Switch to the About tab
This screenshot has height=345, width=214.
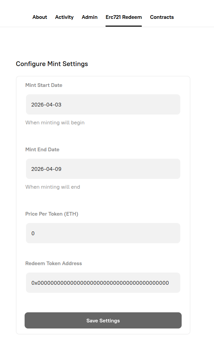click(x=39, y=17)
